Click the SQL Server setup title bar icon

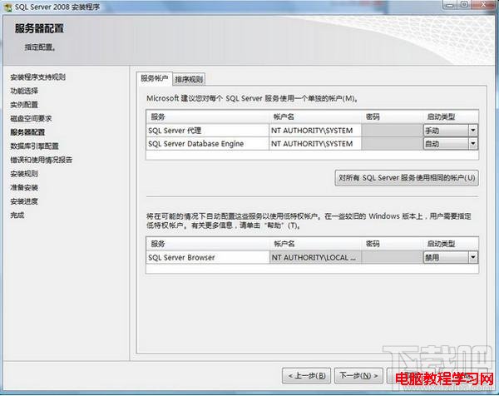tap(8, 7)
